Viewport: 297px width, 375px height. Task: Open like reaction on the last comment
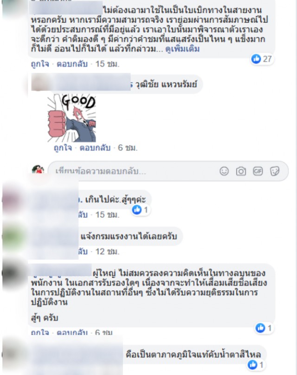click(x=256, y=365)
